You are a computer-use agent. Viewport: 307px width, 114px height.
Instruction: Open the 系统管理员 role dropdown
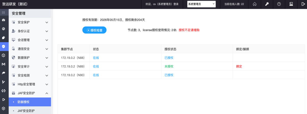point(201,4)
